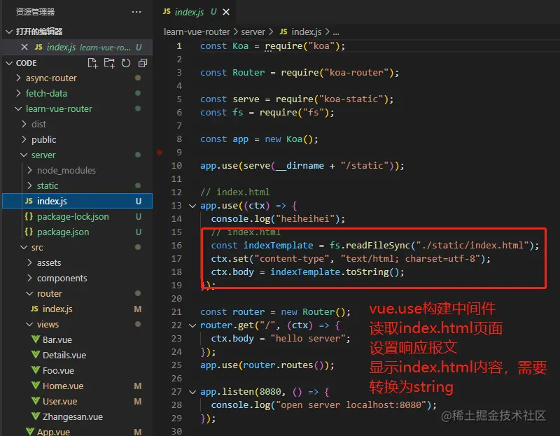Close the index.js editor tab
This screenshot has height=436, width=560.
click(226, 12)
